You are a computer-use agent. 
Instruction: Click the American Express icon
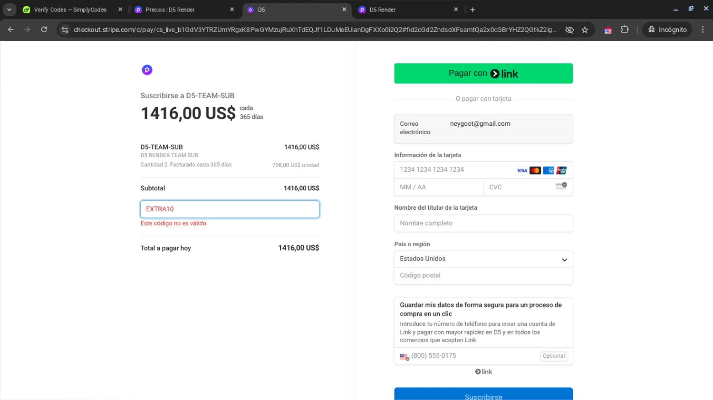click(x=549, y=170)
